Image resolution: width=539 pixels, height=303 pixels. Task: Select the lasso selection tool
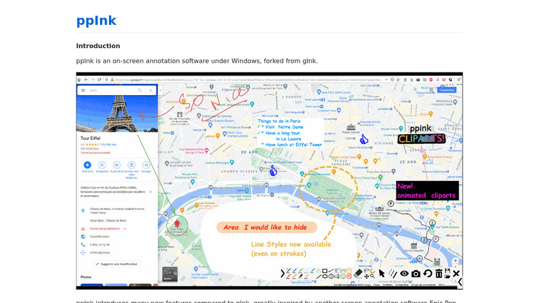click(366, 271)
